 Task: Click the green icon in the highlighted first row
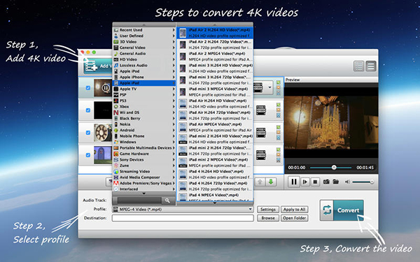pyautogui.click(x=279, y=82)
